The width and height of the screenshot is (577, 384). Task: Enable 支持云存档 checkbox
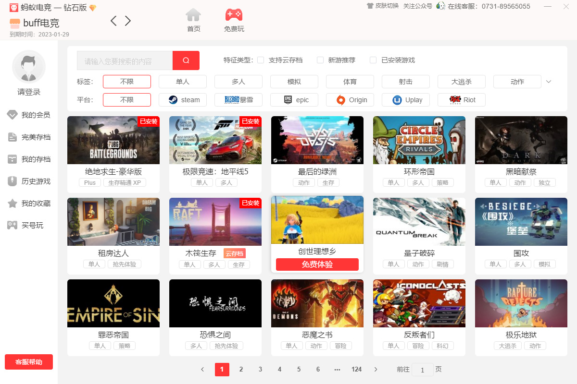pos(261,60)
